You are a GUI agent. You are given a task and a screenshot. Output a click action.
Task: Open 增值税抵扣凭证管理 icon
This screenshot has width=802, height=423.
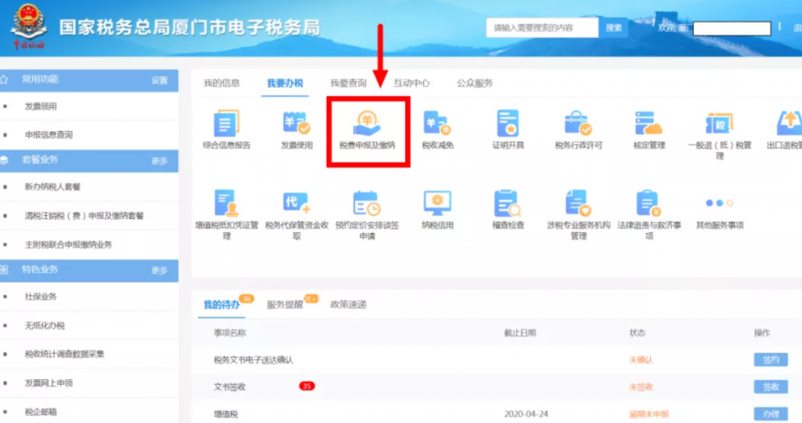pyautogui.click(x=226, y=205)
